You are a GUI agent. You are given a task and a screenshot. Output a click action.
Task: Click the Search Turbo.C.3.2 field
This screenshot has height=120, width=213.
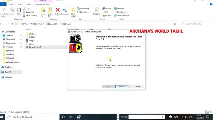pos(195,24)
